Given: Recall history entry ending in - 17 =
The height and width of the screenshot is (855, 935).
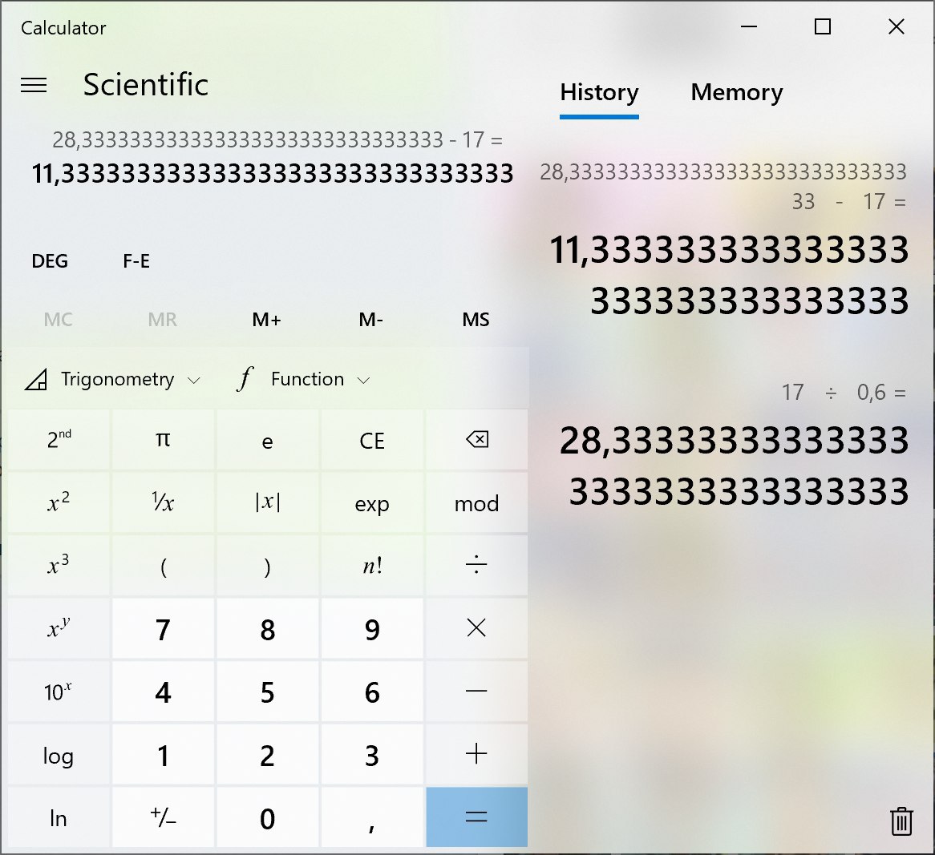Looking at the screenshot, I should pos(724,240).
